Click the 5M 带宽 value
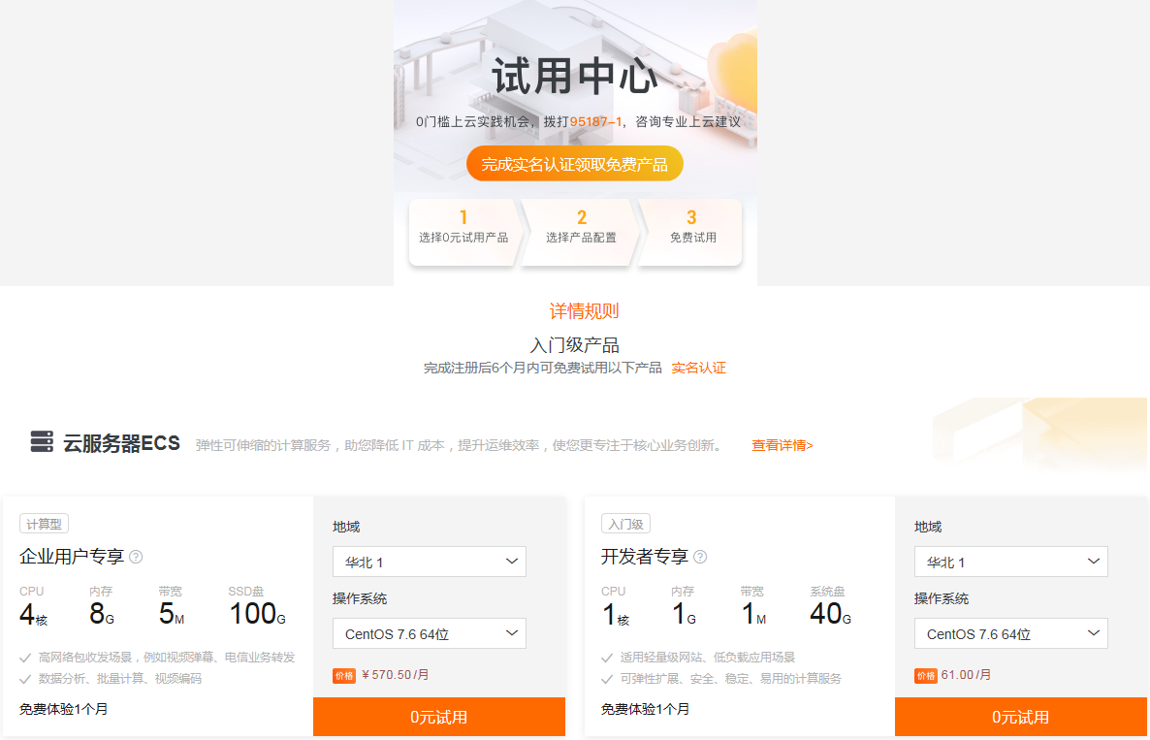1150x740 pixels. (x=172, y=614)
